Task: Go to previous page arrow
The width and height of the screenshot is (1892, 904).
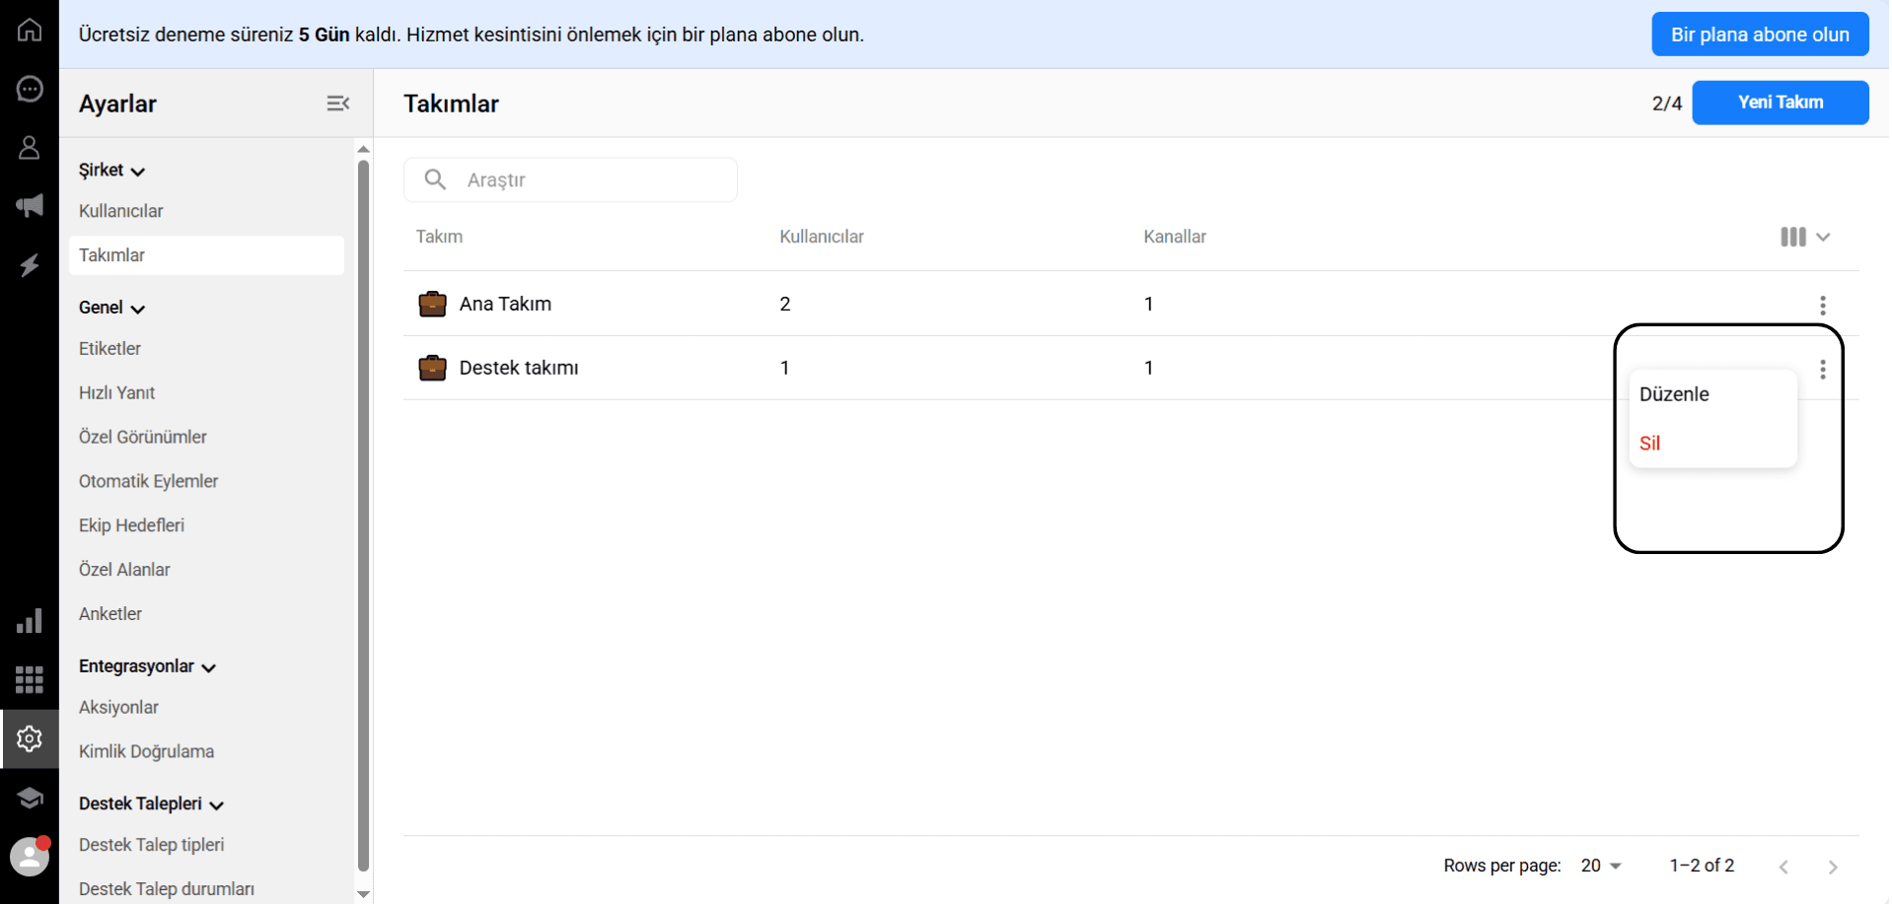Action: pyautogui.click(x=1783, y=867)
